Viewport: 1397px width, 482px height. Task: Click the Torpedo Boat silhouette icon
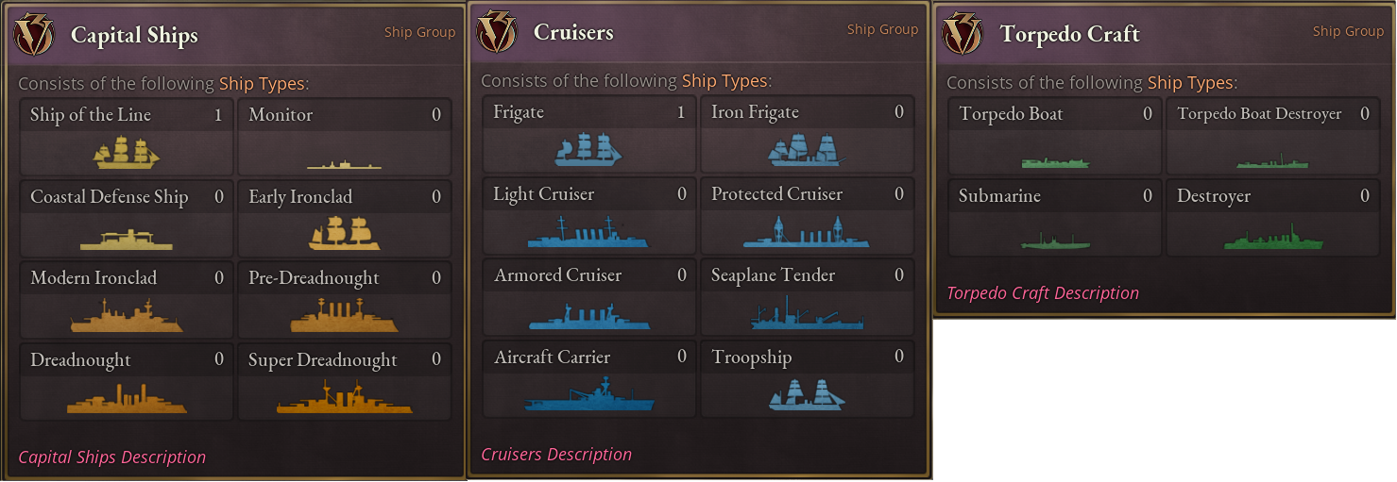(x=1054, y=162)
